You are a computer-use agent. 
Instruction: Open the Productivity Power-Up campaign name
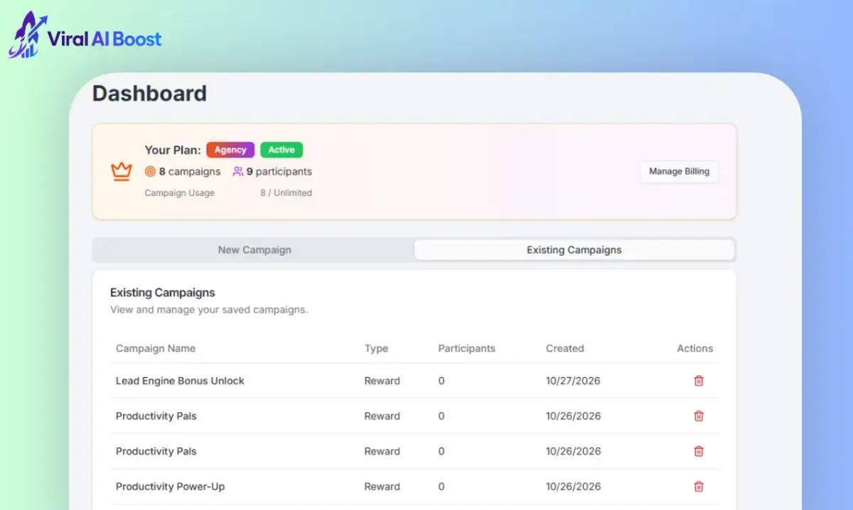(x=171, y=487)
